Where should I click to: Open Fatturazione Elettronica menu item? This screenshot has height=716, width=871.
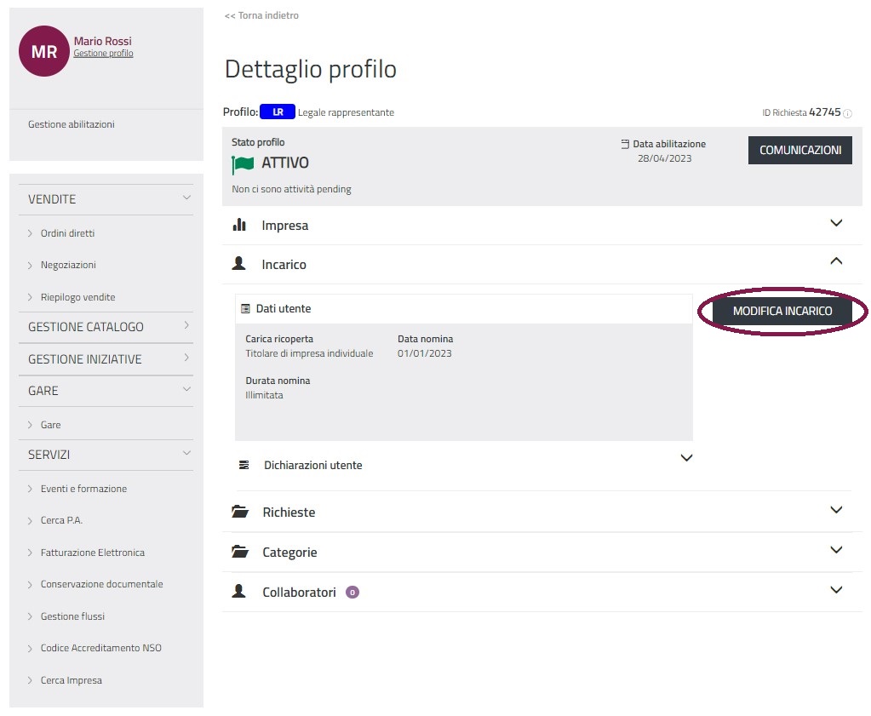pyautogui.click(x=92, y=553)
